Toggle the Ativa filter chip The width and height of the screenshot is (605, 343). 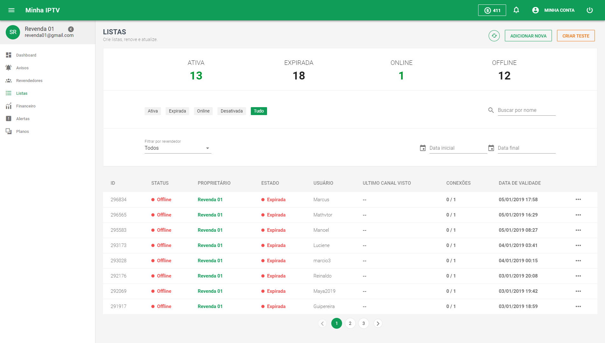(x=153, y=111)
